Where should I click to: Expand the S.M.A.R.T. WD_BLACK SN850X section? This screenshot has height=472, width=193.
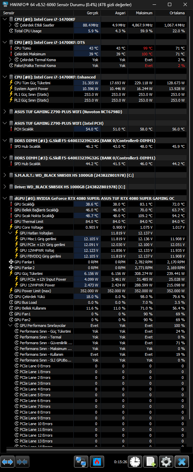pos(4,175)
